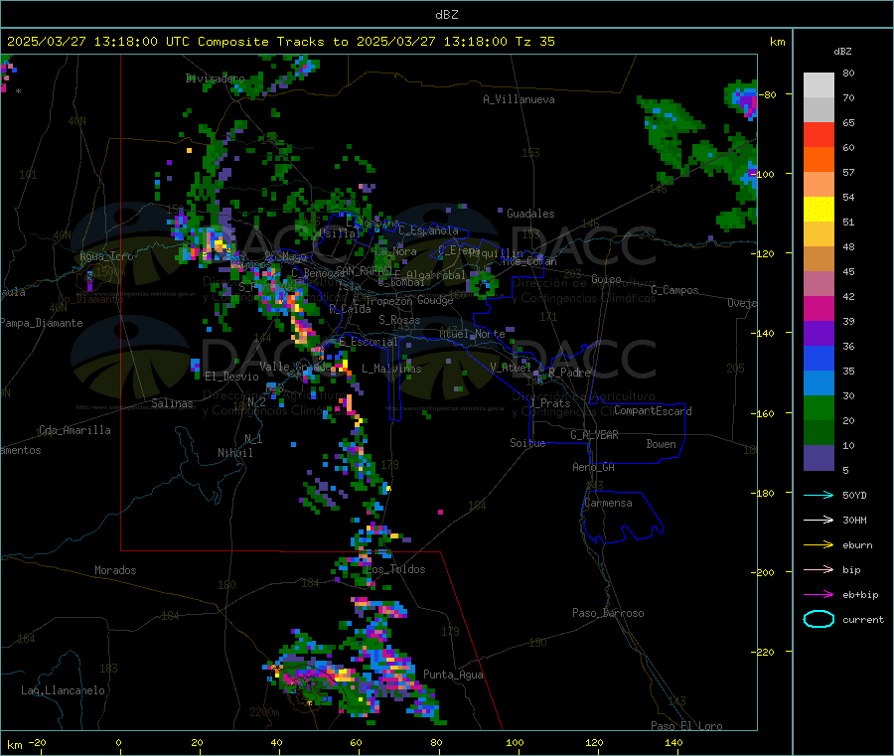The height and width of the screenshot is (756, 894).
Task: Click the Pampa_Diamante map label
Action: tap(41, 323)
